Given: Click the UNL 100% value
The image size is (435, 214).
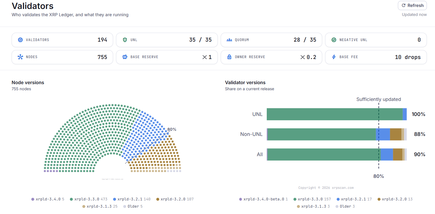Looking at the screenshot, I should coord(418,114).
